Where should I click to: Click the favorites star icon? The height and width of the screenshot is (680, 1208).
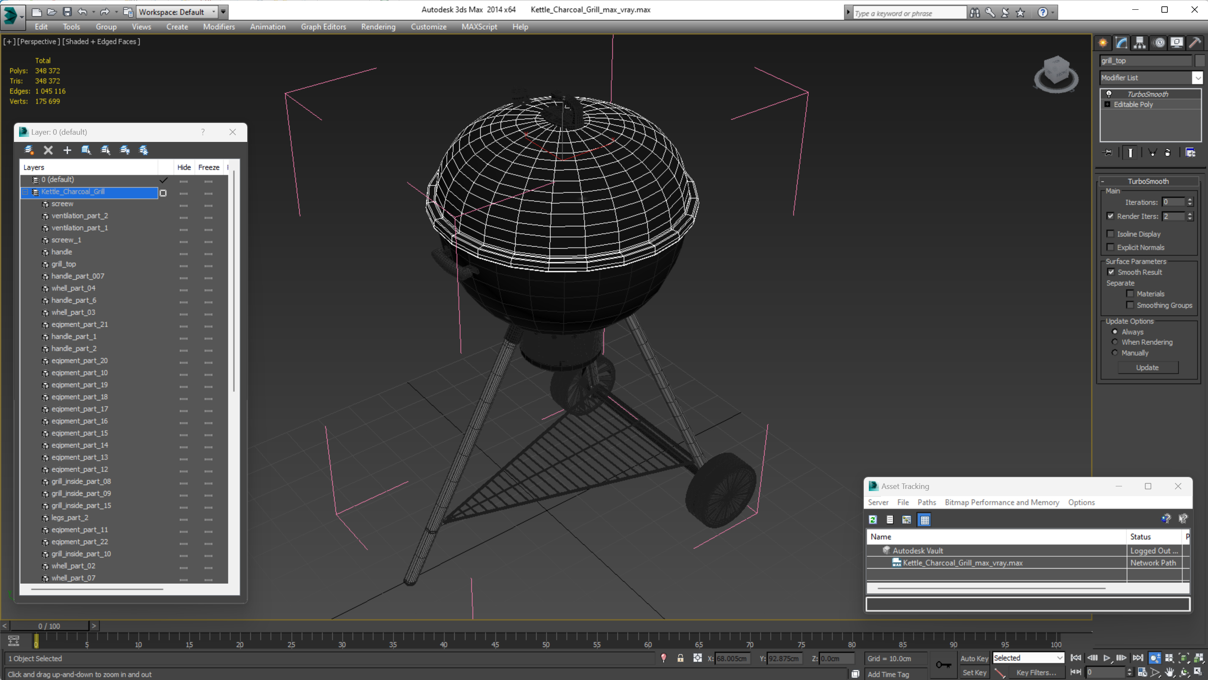click(x=1020, y=13)
